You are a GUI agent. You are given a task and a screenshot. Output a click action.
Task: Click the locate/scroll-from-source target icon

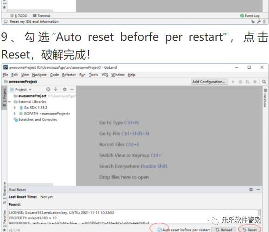[x=48, y=90]
